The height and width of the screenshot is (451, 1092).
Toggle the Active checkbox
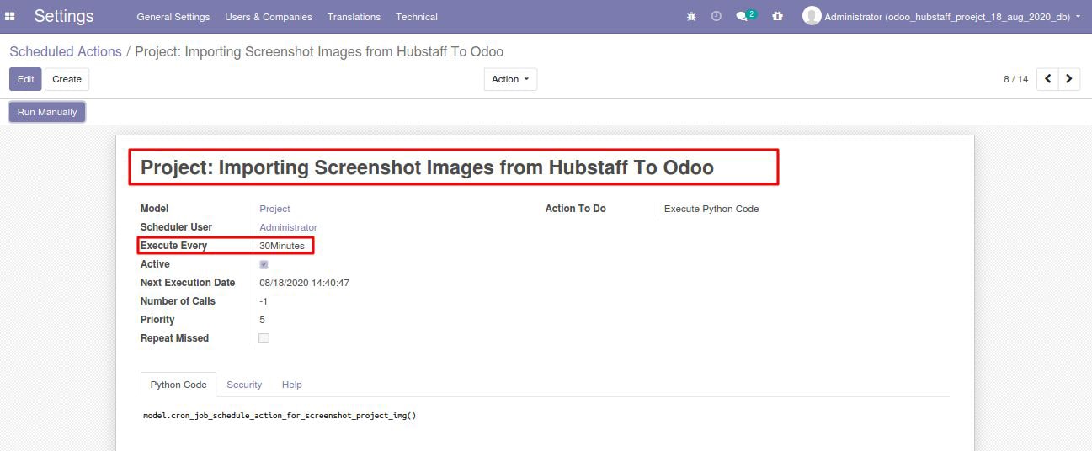[x=264, y=264]
